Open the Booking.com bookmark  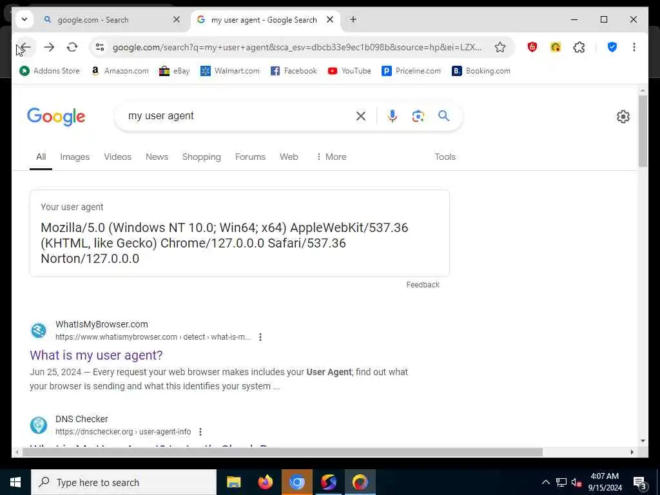pyautogui.click(x=481, y=71)
